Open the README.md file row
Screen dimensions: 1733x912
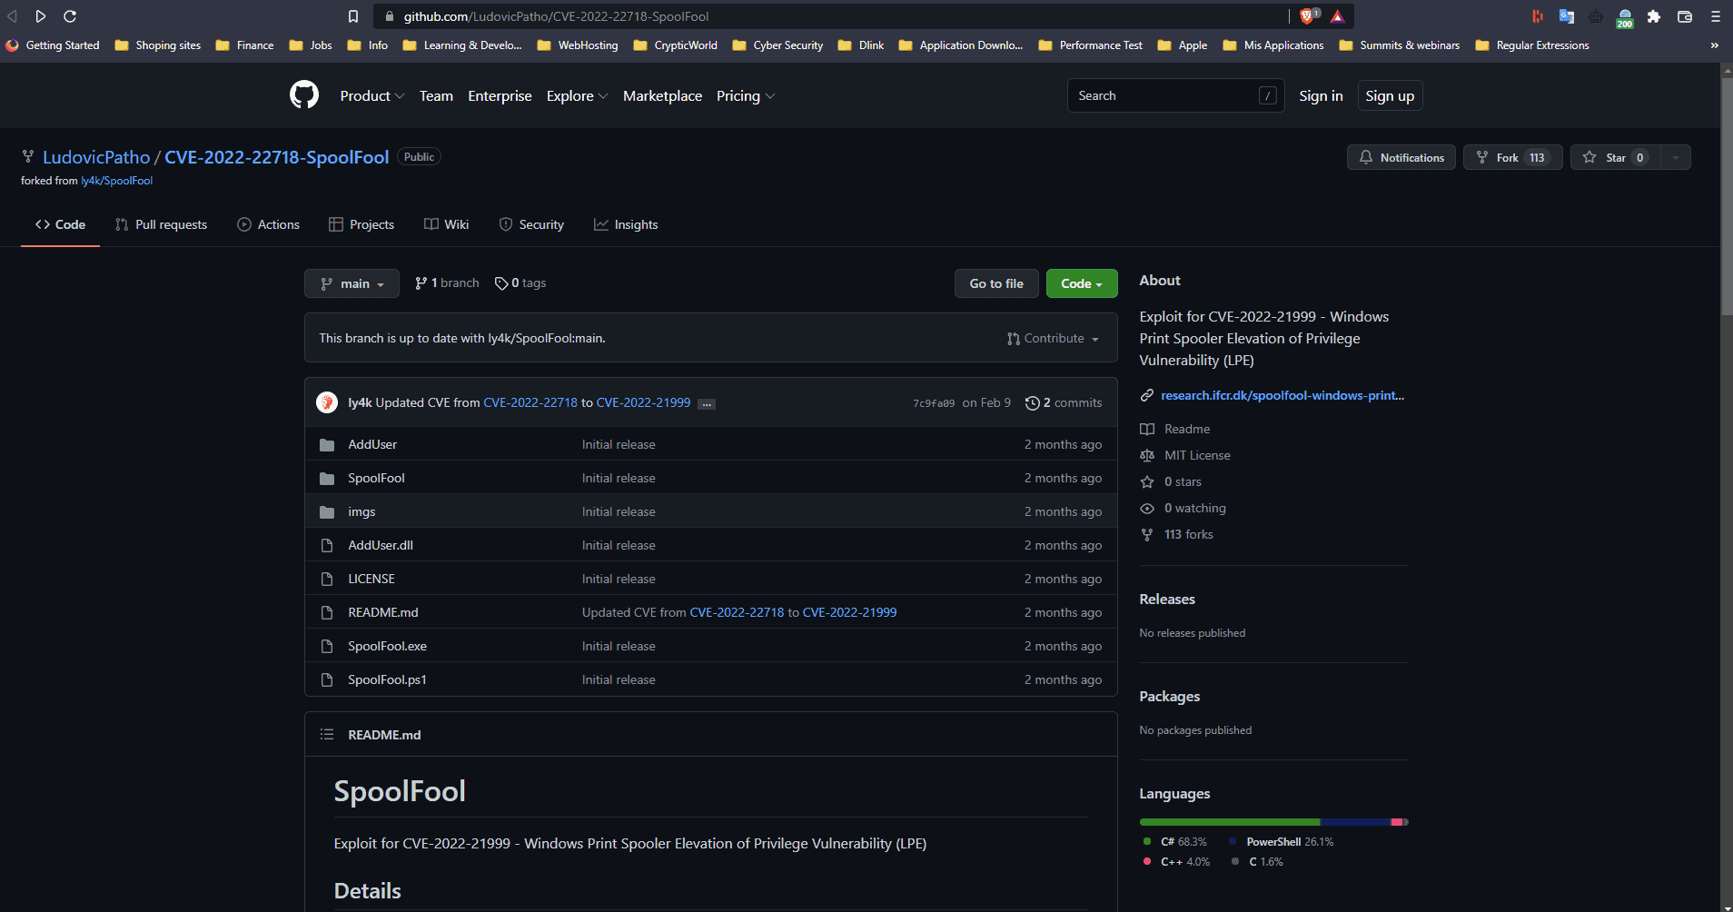(x=710, y=612)
